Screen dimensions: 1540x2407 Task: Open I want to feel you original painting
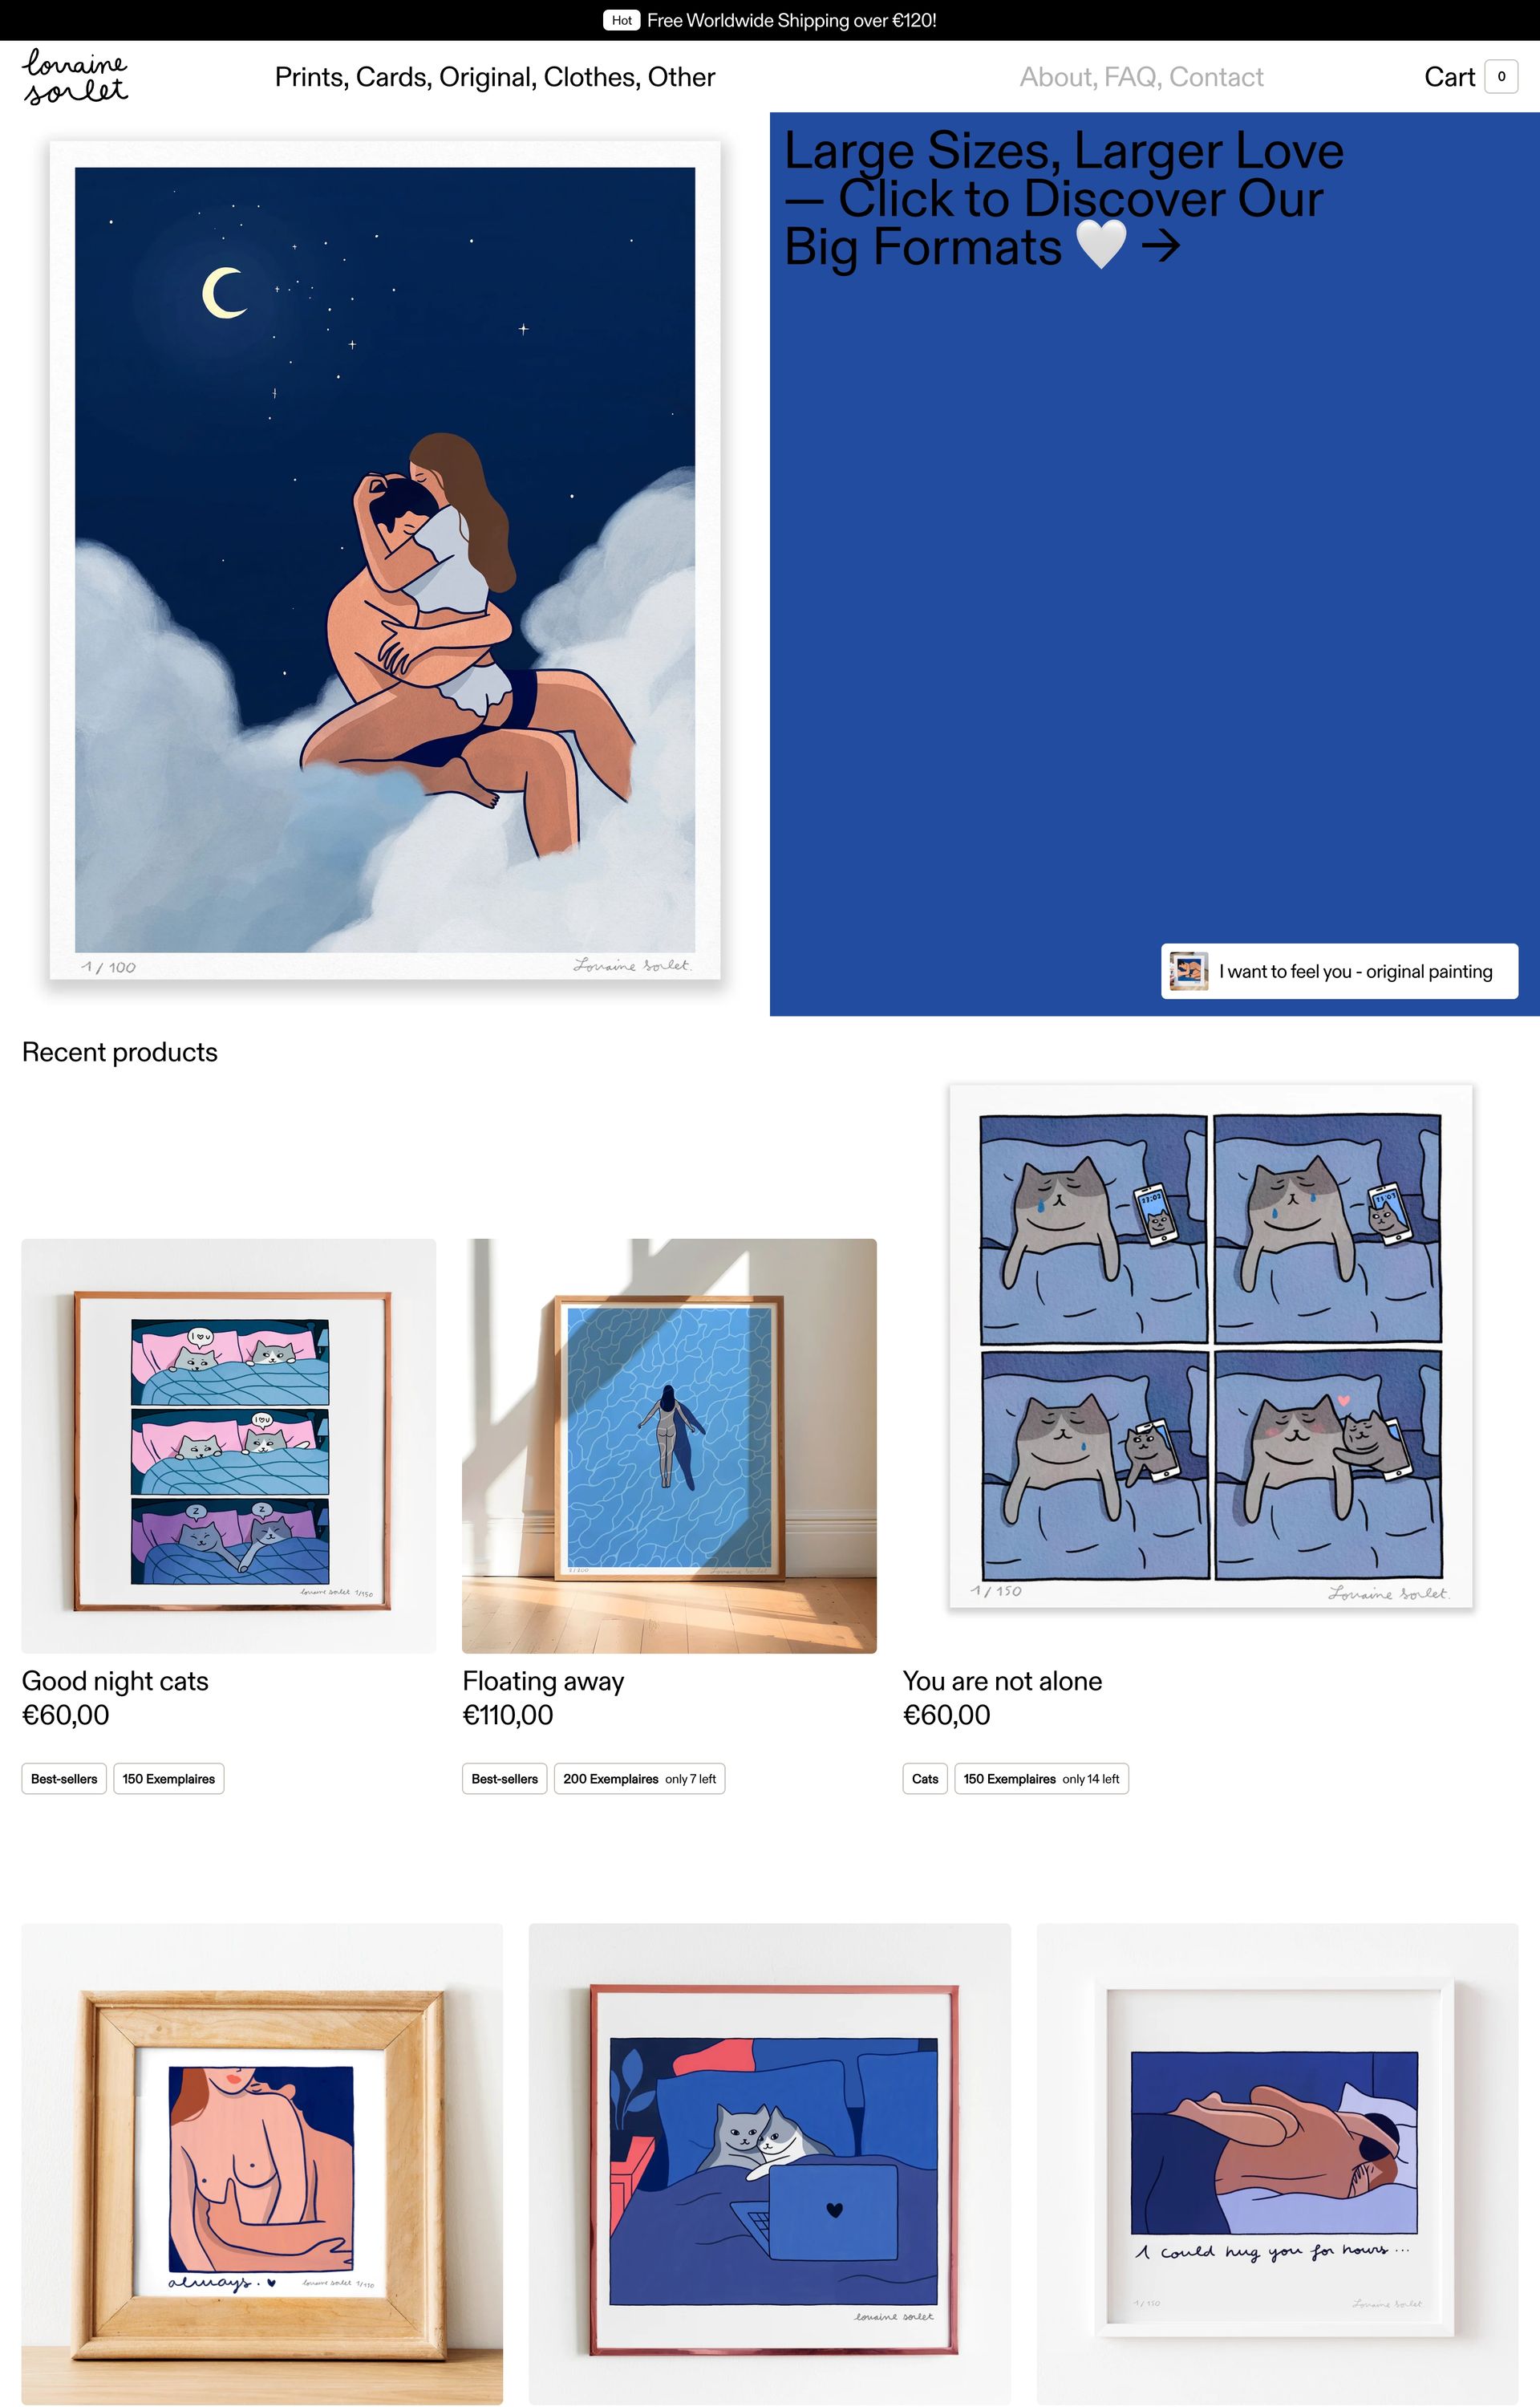(1339, 971)
